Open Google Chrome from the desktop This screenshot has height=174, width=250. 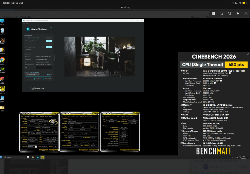pos(2,61)
